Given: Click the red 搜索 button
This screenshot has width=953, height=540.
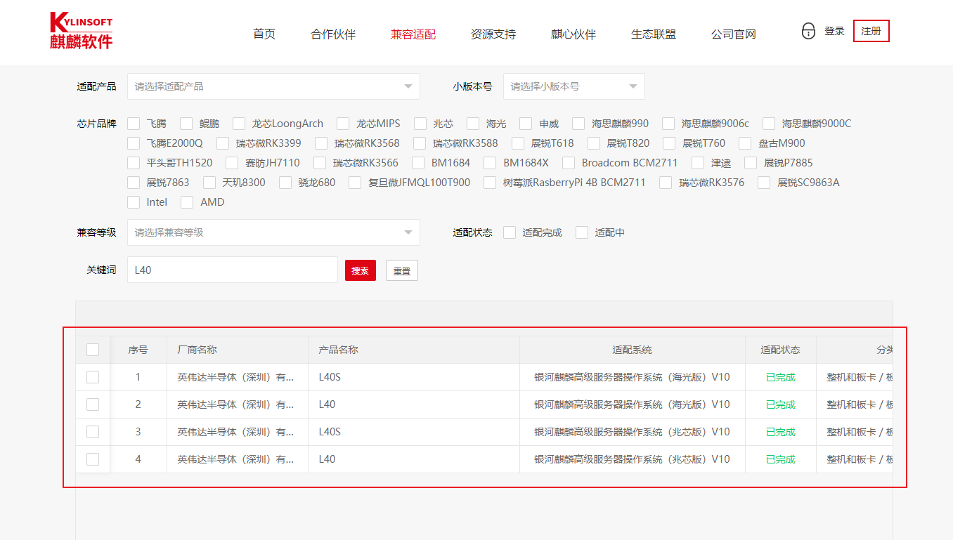Looking at the screenshot, I should pos(361,270).
